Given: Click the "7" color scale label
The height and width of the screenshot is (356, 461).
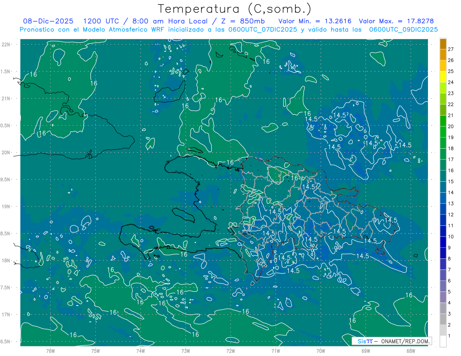Looking at the screenshot, I should tap(449, 270).
